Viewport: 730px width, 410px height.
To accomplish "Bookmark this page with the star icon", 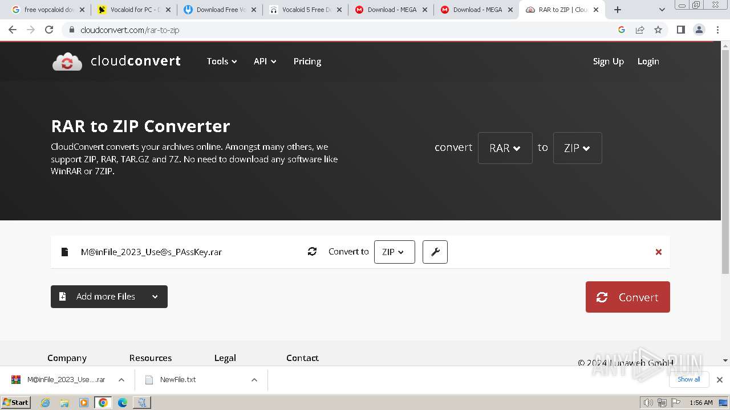I will pos(658,30).
